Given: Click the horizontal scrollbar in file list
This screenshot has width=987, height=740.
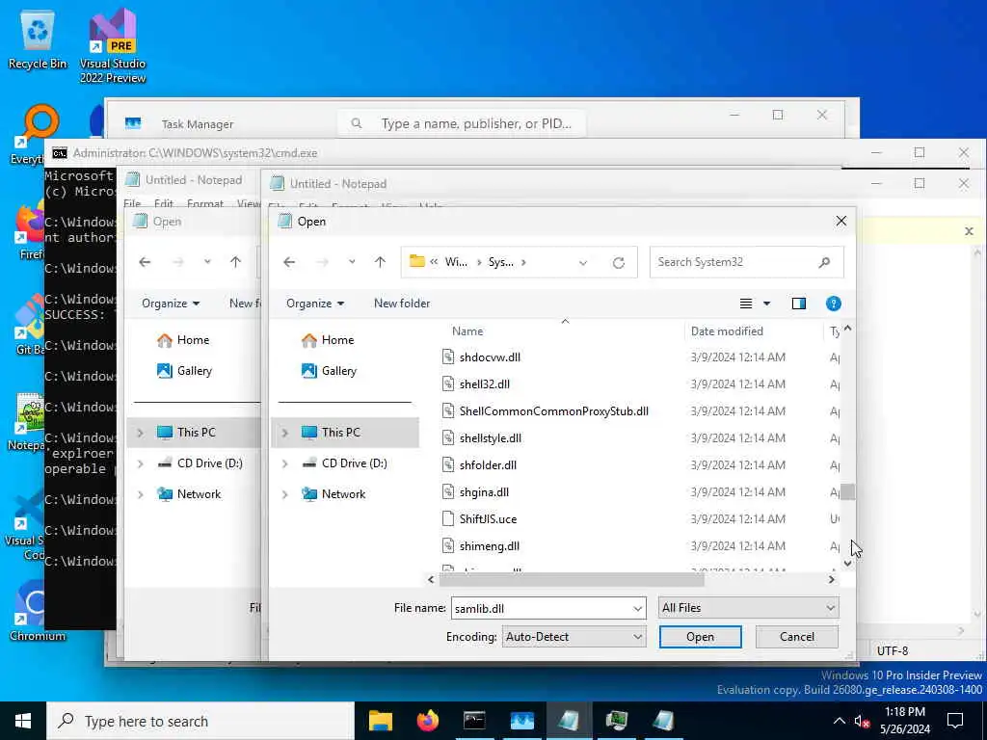Looking at the screenshot, I should coord(572,579).
